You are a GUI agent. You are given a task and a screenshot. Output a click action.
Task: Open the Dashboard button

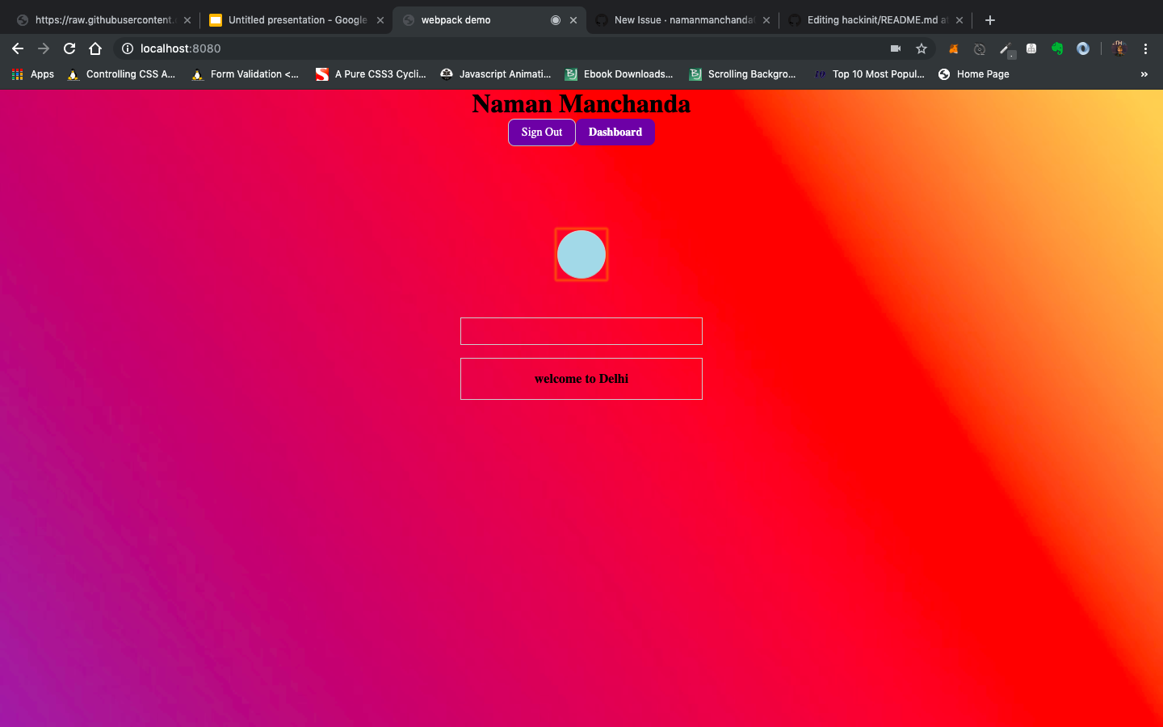[x=615, y=132]
